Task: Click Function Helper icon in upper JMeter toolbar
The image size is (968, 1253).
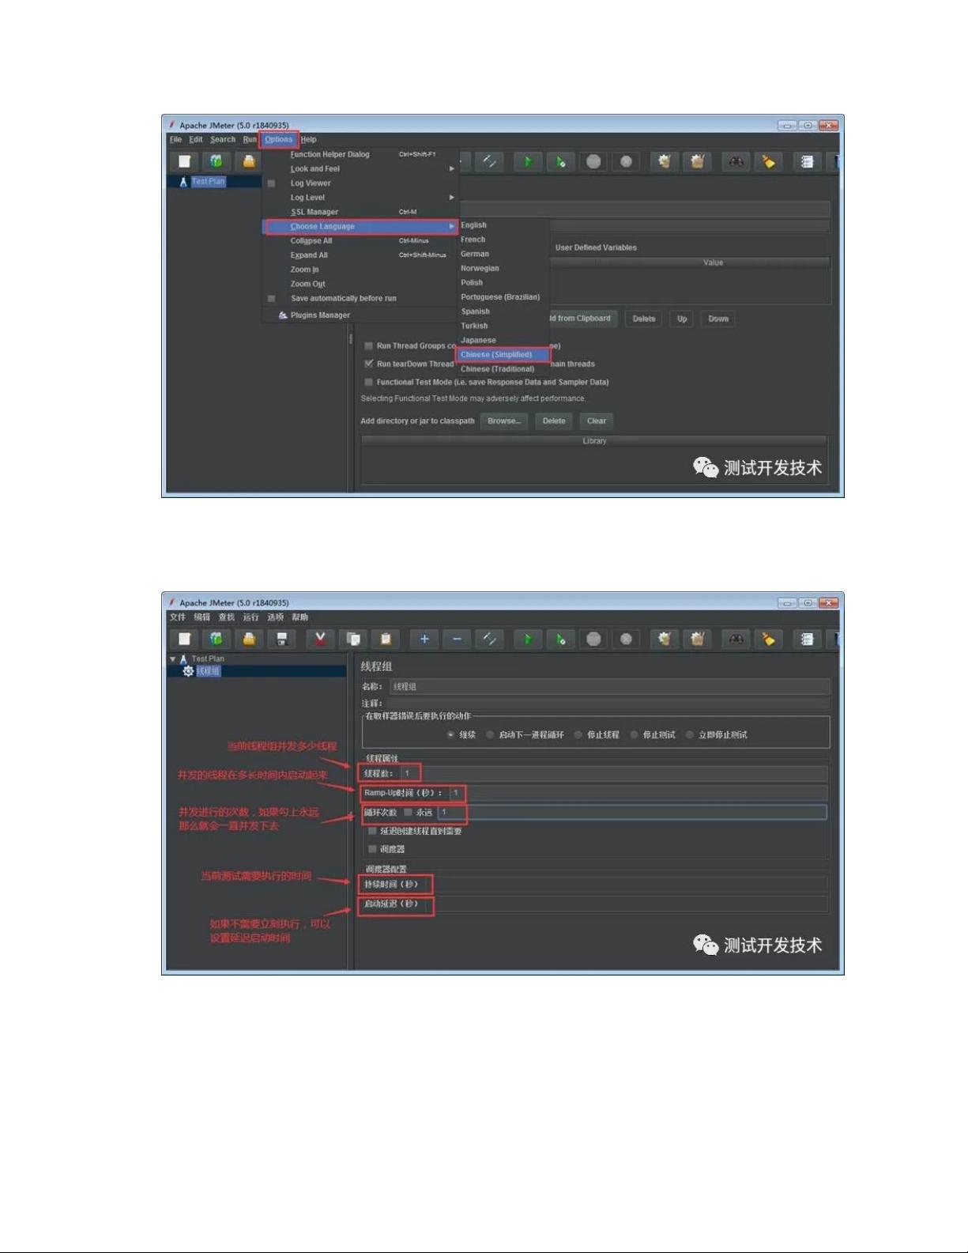Action: 807,161
